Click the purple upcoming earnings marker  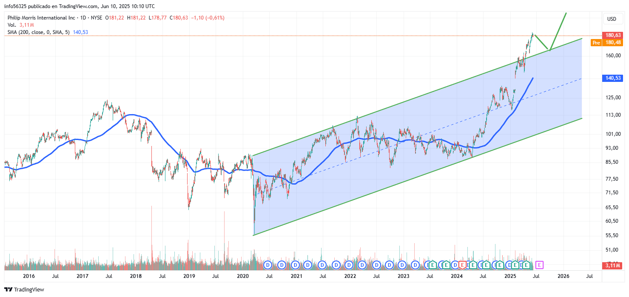pyautogui.click(x=539, y=265)
